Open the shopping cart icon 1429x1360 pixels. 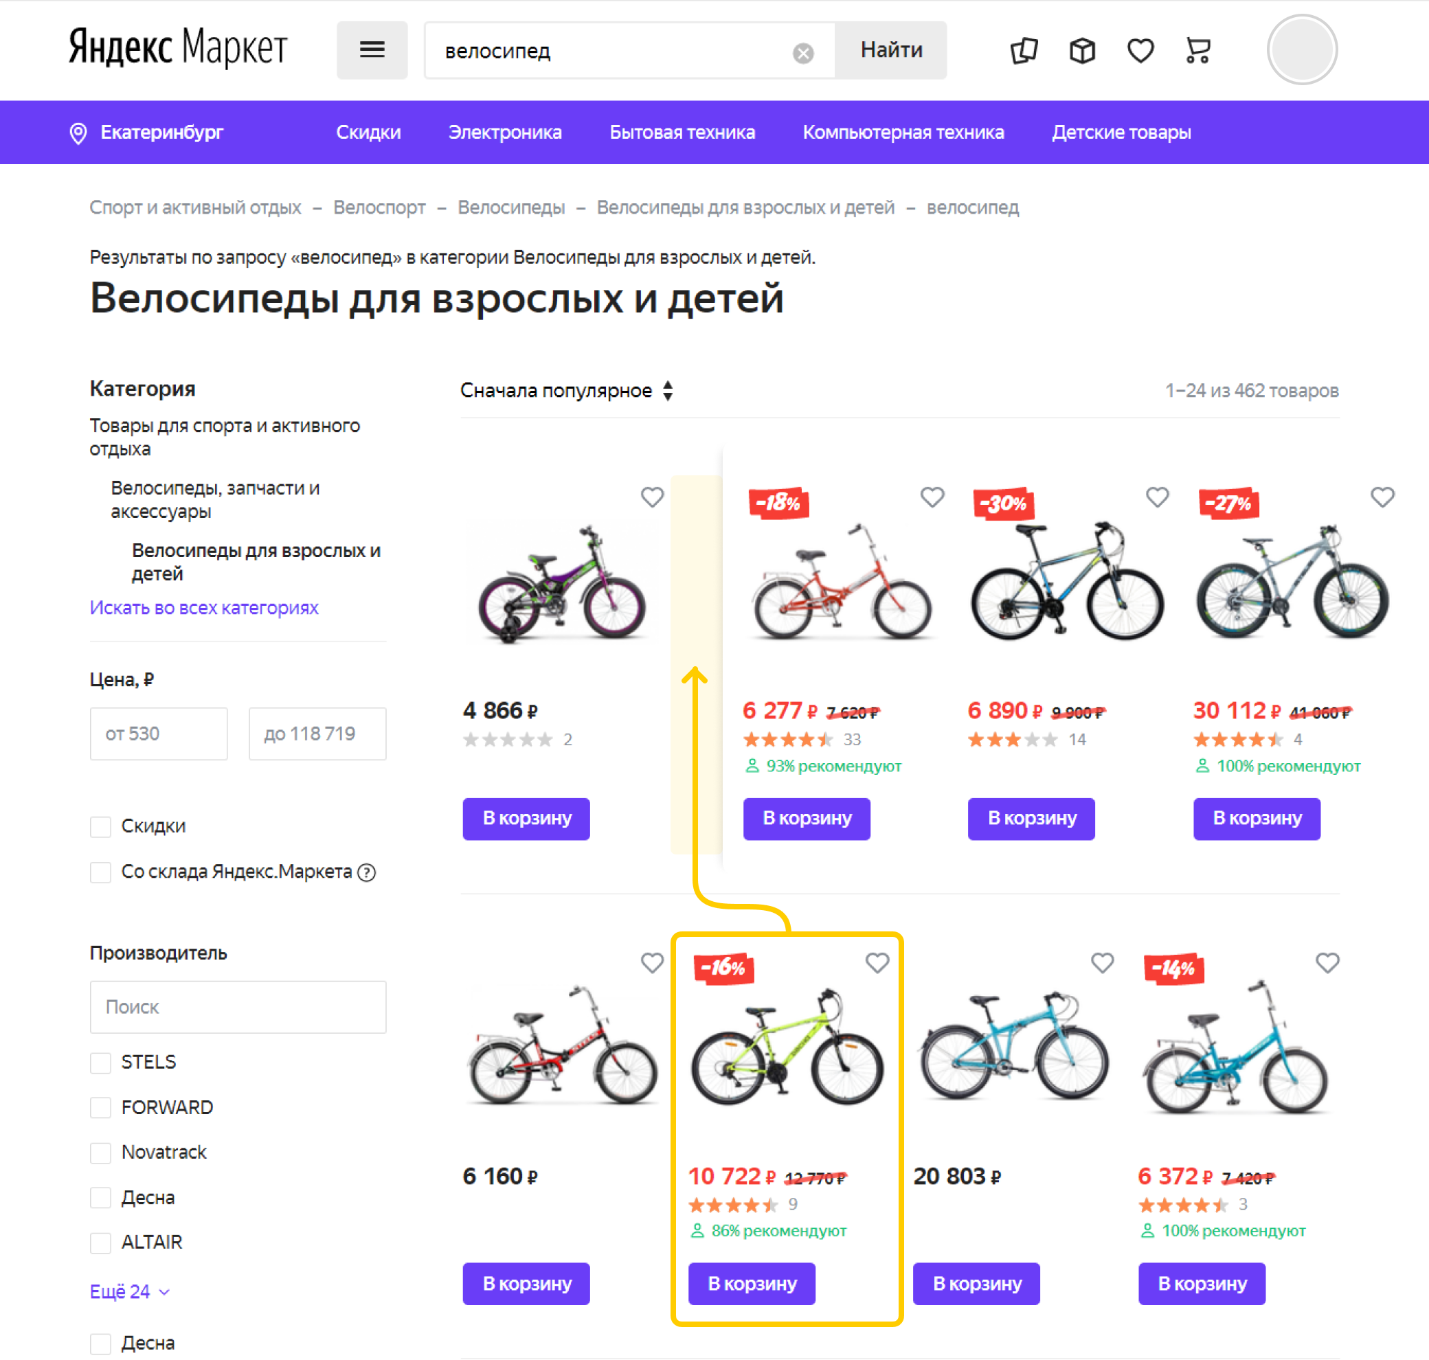click(x=1197, y=51)
